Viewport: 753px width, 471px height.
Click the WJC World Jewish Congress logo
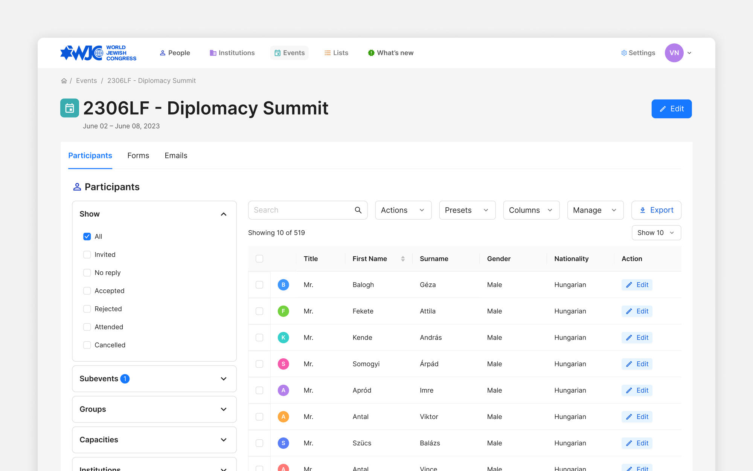[x=98, y=53]
